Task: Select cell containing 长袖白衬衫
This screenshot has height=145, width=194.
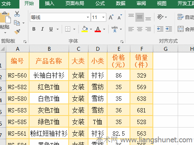Action: 49,75
